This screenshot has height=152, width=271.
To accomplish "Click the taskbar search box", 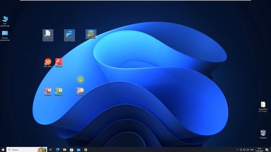I will (27, 149).
